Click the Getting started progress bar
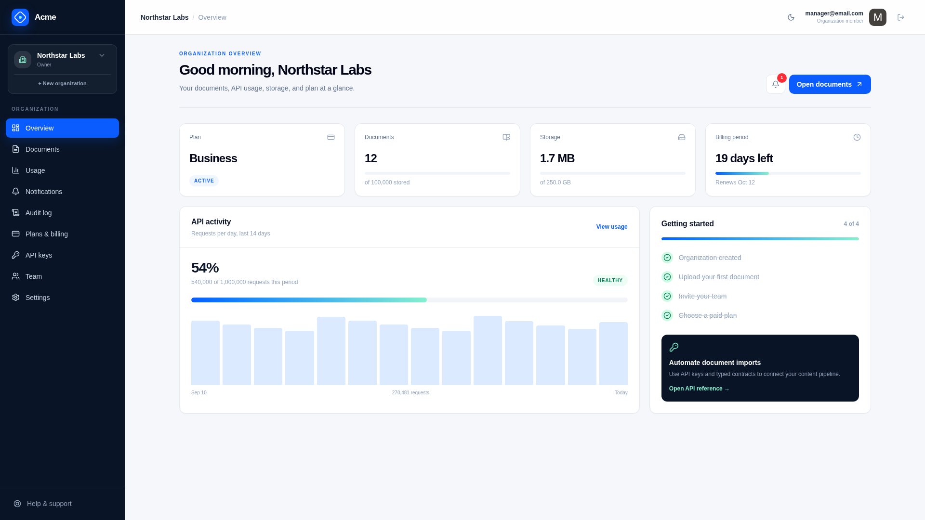925x520 pixels. (760, 239)
